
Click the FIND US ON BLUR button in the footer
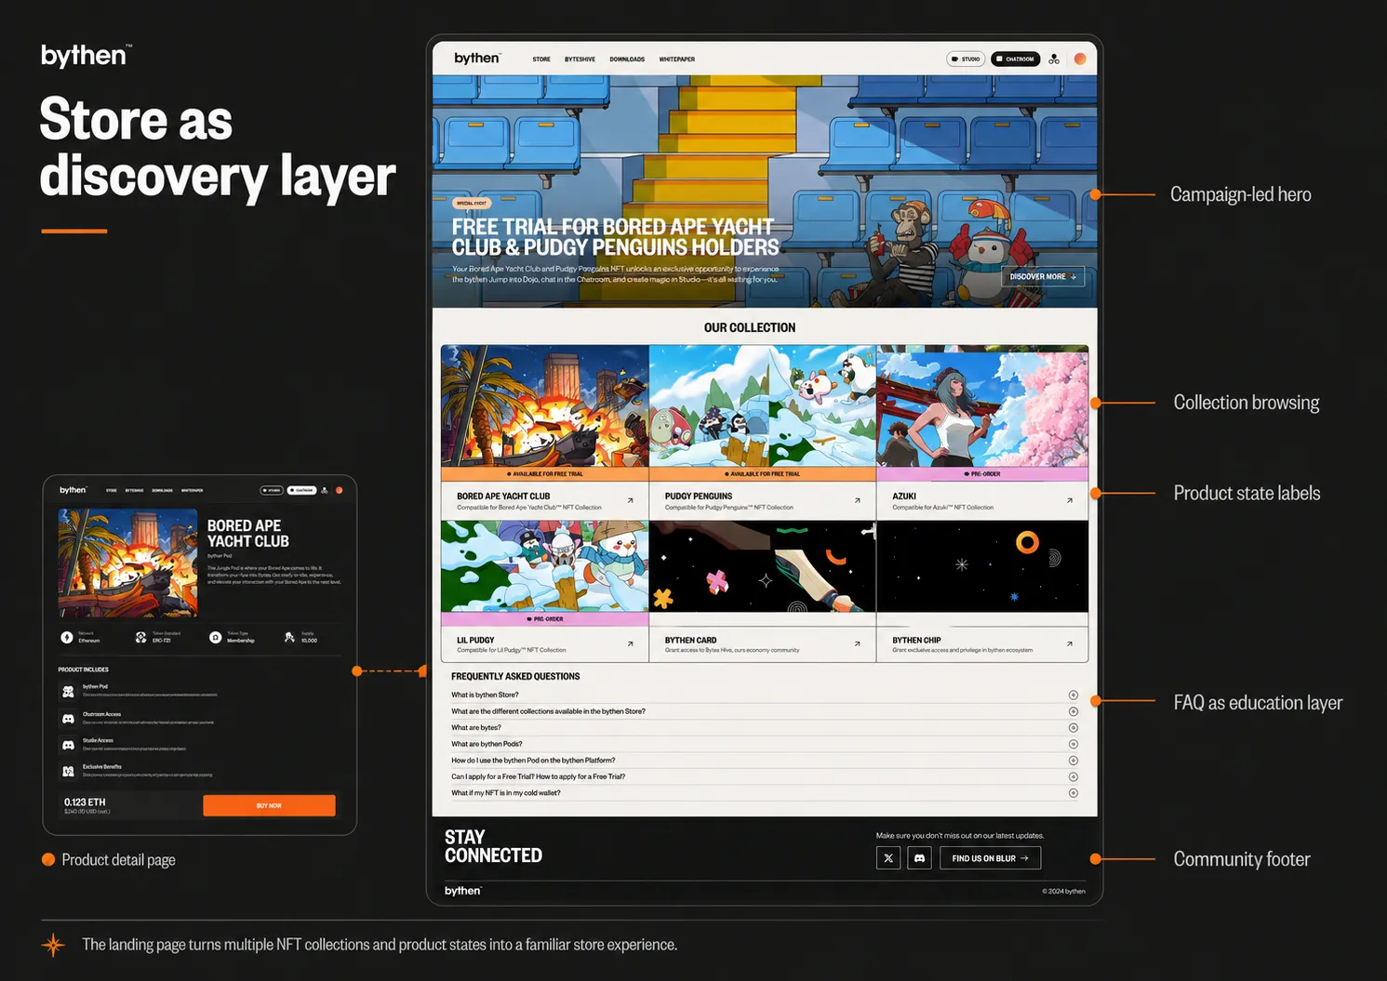tap(990, 858)
